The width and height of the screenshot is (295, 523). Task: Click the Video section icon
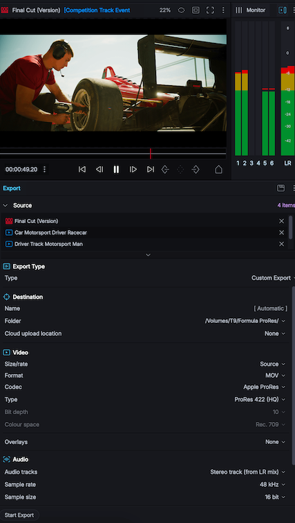6,353
